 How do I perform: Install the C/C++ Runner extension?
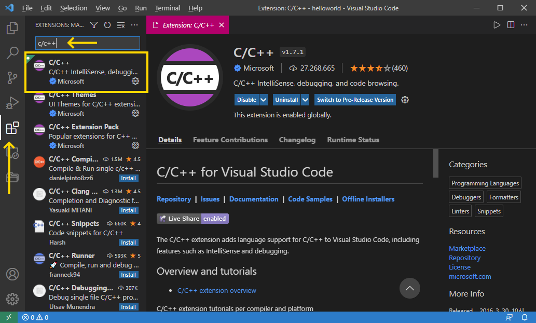129,274
